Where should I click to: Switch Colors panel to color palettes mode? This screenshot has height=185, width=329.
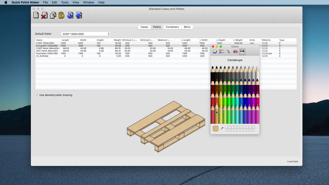229,51
